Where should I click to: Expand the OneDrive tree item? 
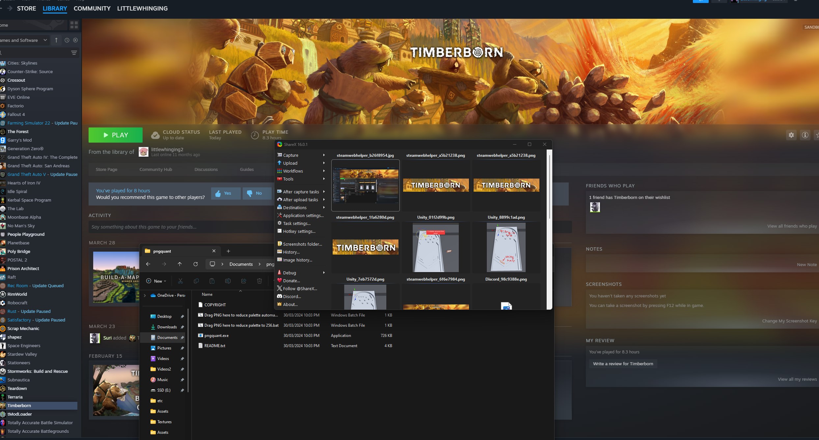(145, 295)
